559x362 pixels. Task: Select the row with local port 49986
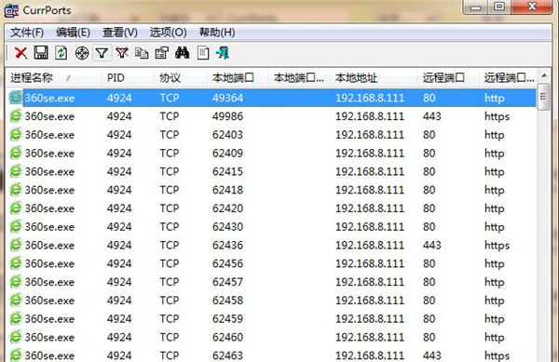pos(272,116)
